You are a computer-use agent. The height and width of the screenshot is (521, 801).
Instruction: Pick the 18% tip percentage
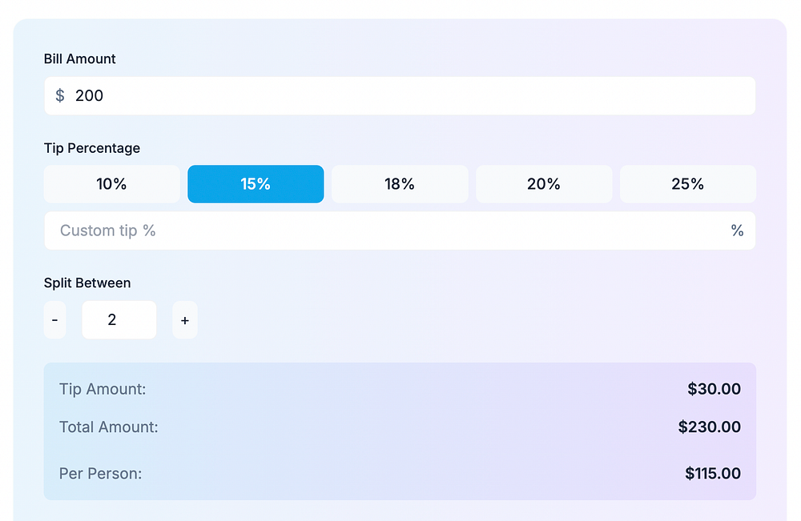pos(400,184)
